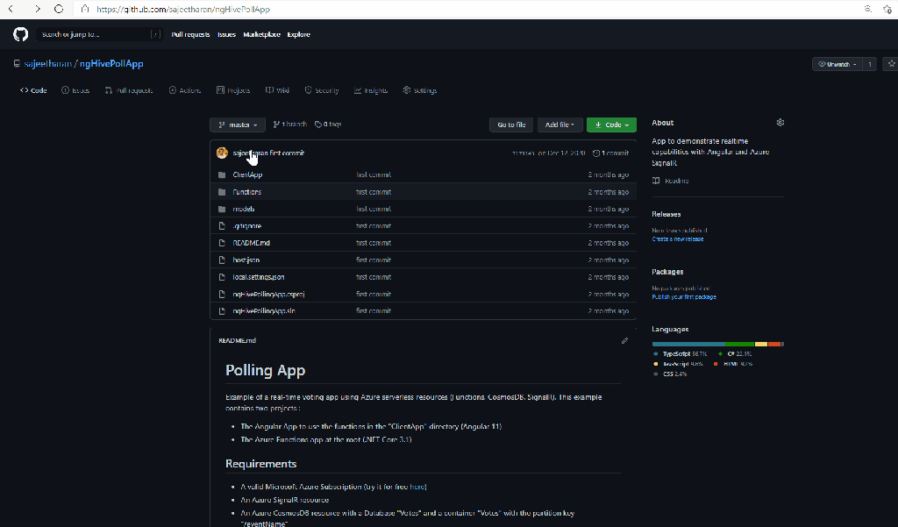This screenshot has width=898, height=527.
Task: View the 0 tags link
Action: [x=328, y=125]
